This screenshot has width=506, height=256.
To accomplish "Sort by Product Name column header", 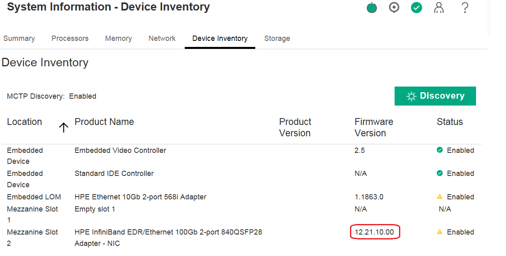I will tap(104, 122).
